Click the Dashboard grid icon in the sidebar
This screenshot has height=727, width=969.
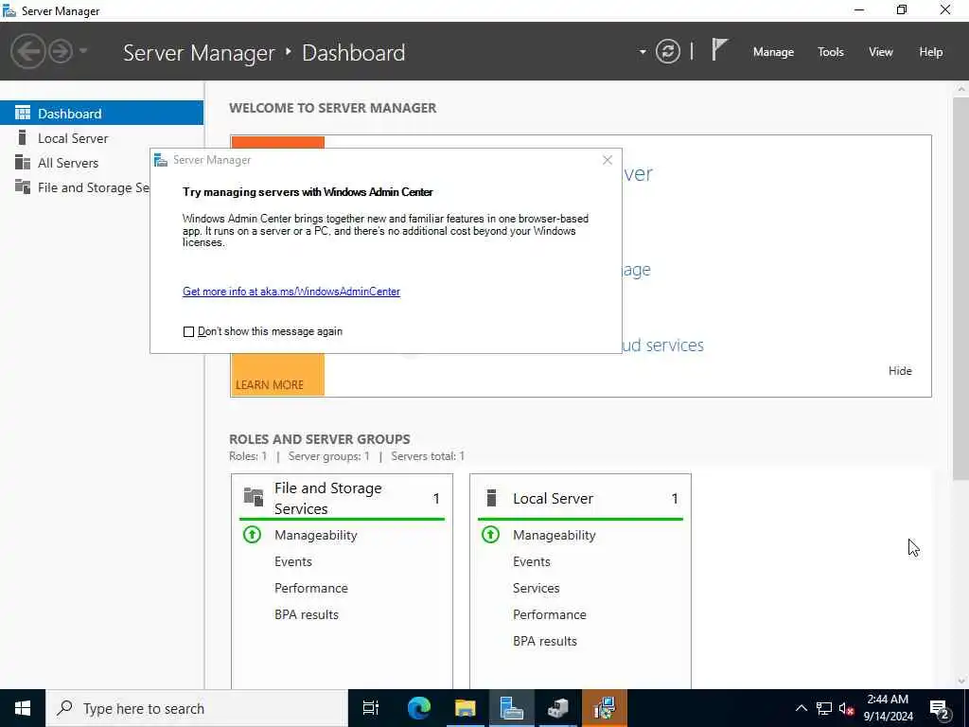tap(23, 113)
